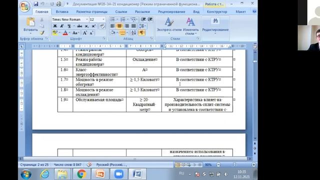
Task: Open Экспресс-стили quick styles gallery
Action: click(x=169, y=25)
